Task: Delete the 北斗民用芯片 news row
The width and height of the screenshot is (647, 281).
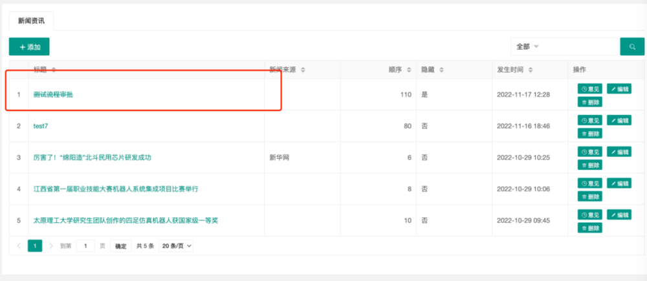Action: [589, 165]
